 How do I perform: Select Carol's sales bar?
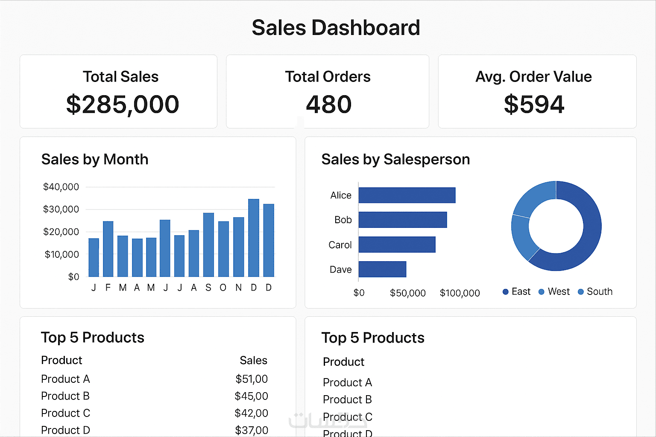397,245
